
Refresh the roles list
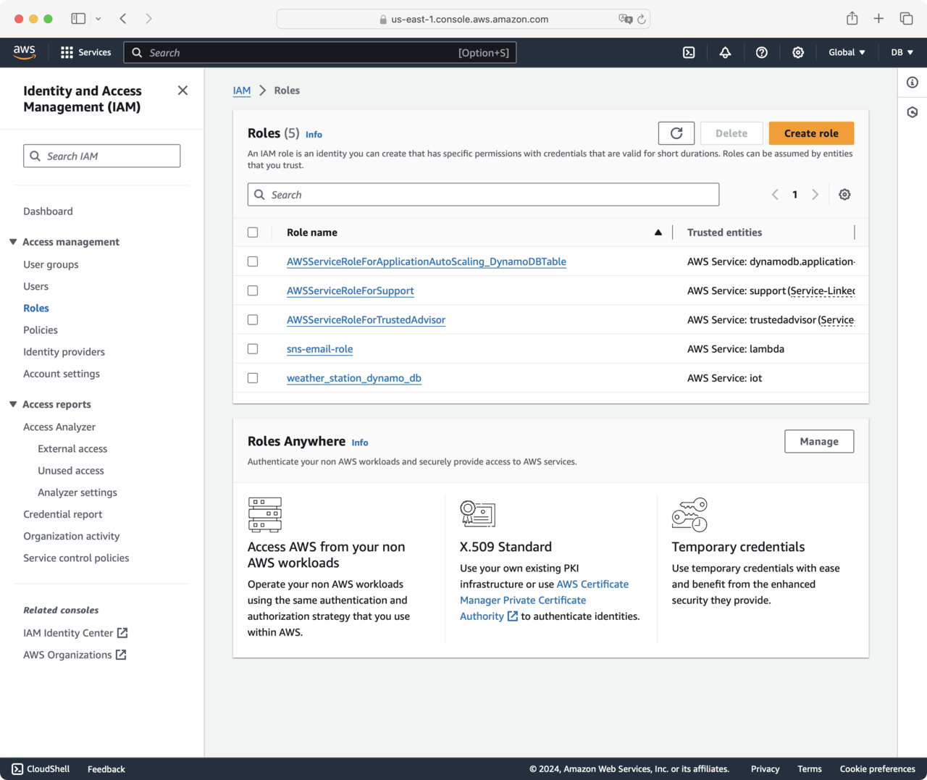pos(676,133)
